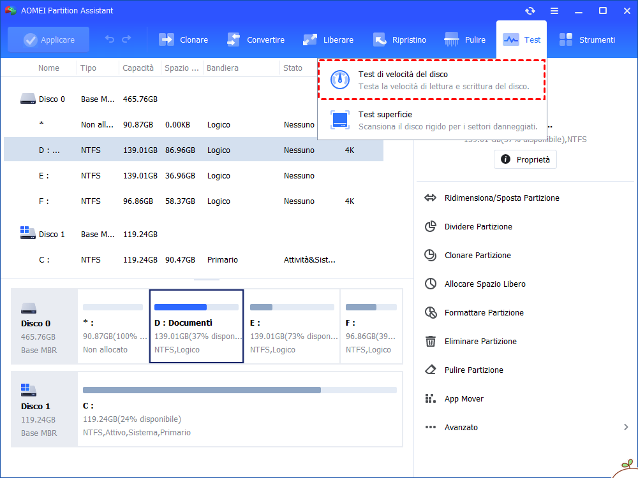Click the Clonare Partizione icon
Screen dimensions: 638x478
(x=431, y=256)
